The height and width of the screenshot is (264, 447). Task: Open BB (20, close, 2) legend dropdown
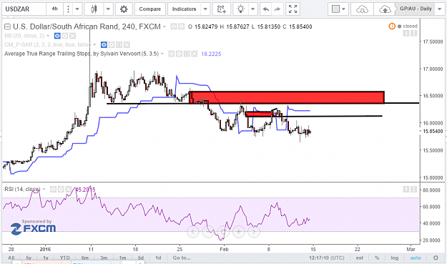48,36
